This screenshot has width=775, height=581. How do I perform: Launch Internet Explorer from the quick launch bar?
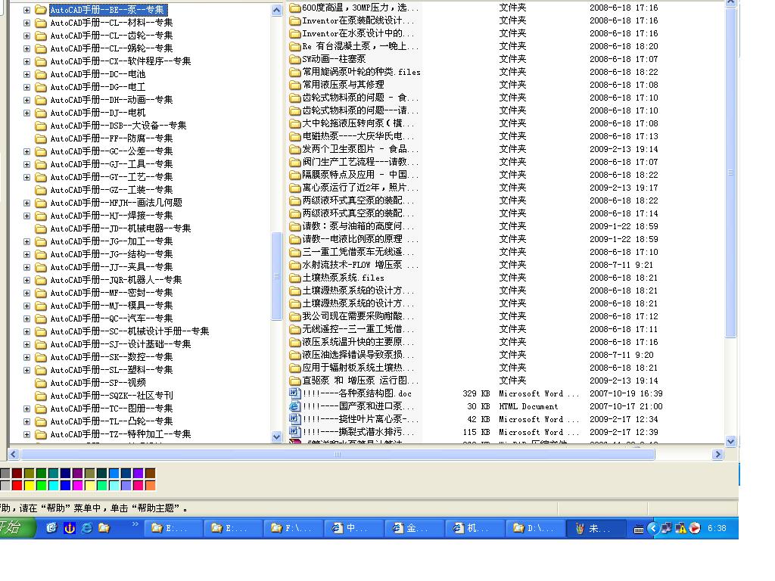pyautogui.click(x=86, y=528)
